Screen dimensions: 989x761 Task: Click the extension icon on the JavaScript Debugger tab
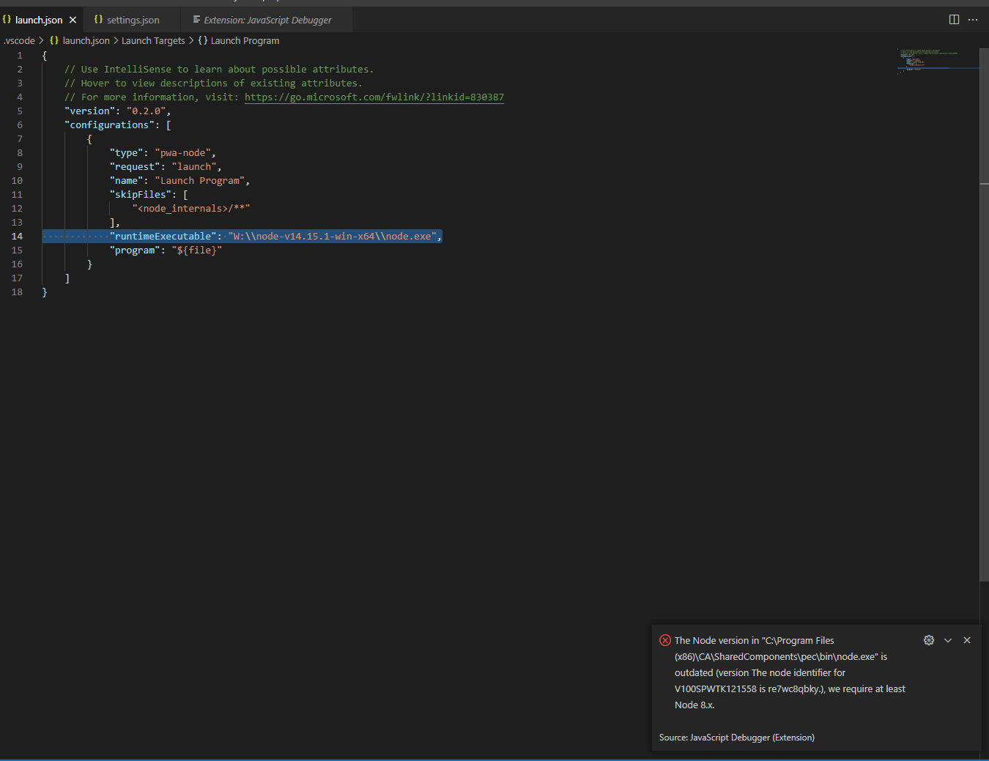point(195,20)
